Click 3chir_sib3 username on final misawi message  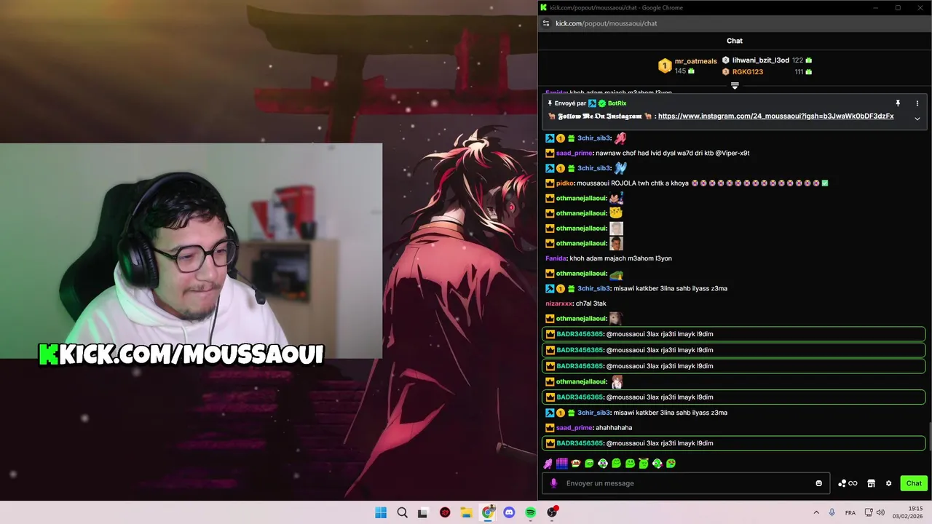click(593, 413)
